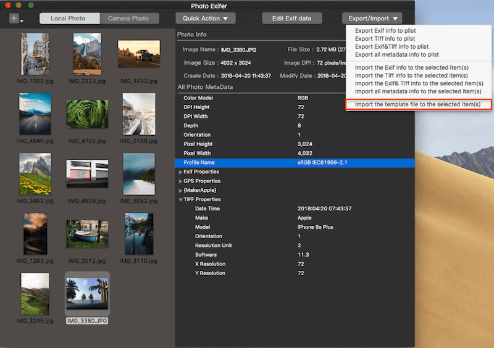The width and height of the screenshot is (494, 348).
Task: Select the IMG_5062.jpg thumbnail
Action: pos(139,174)
